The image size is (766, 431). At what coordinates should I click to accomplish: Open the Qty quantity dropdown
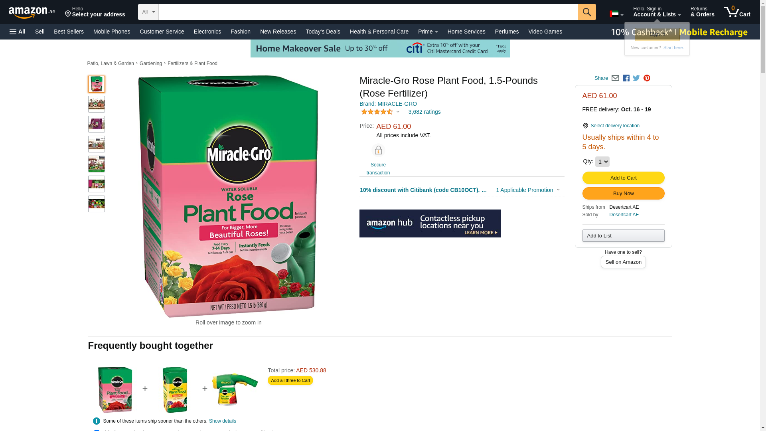click(602, 162)
